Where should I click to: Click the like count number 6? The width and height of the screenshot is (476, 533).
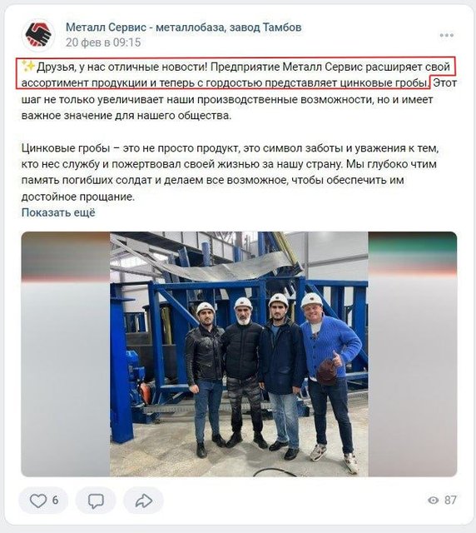[55, 501]
